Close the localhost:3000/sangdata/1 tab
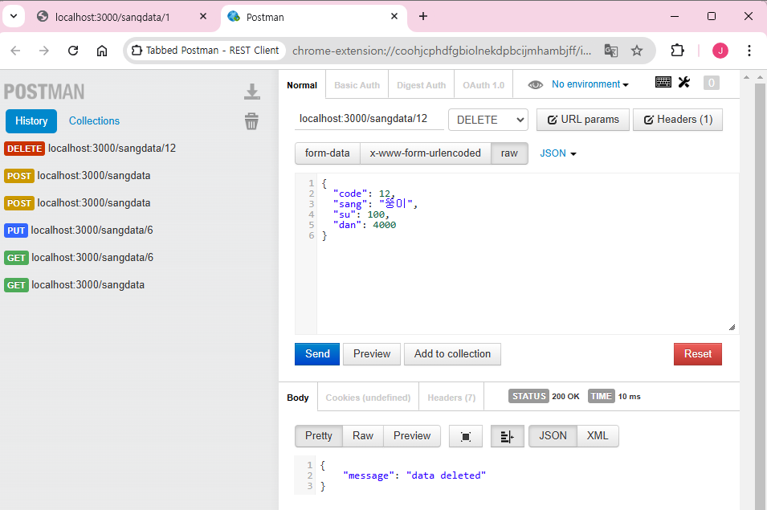The height and width of the screenshot is (510, 767). pos(203,16)
